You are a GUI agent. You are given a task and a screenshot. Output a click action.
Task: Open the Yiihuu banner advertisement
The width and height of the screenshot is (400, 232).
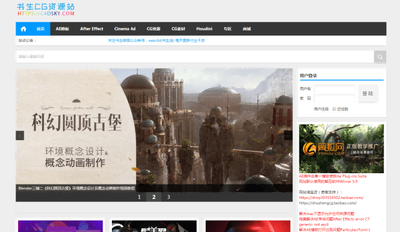(x=341, y=149)
